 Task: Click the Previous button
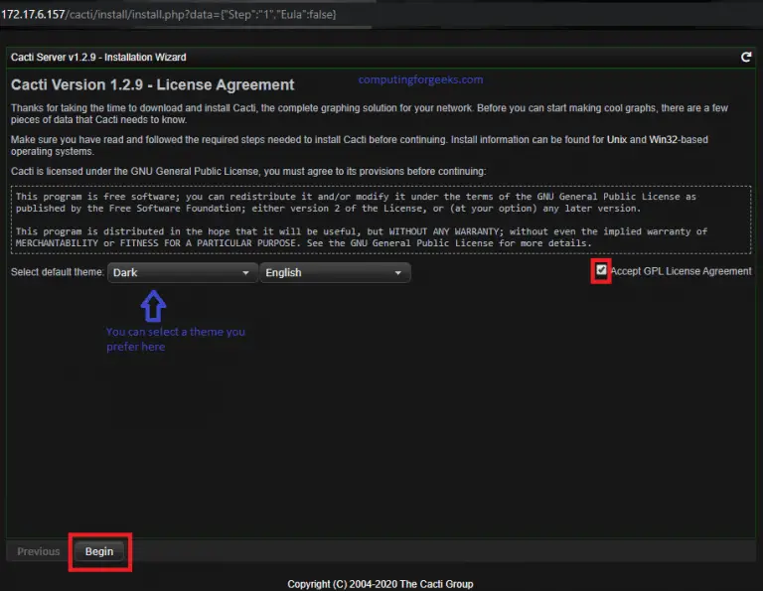click(39, 551)
